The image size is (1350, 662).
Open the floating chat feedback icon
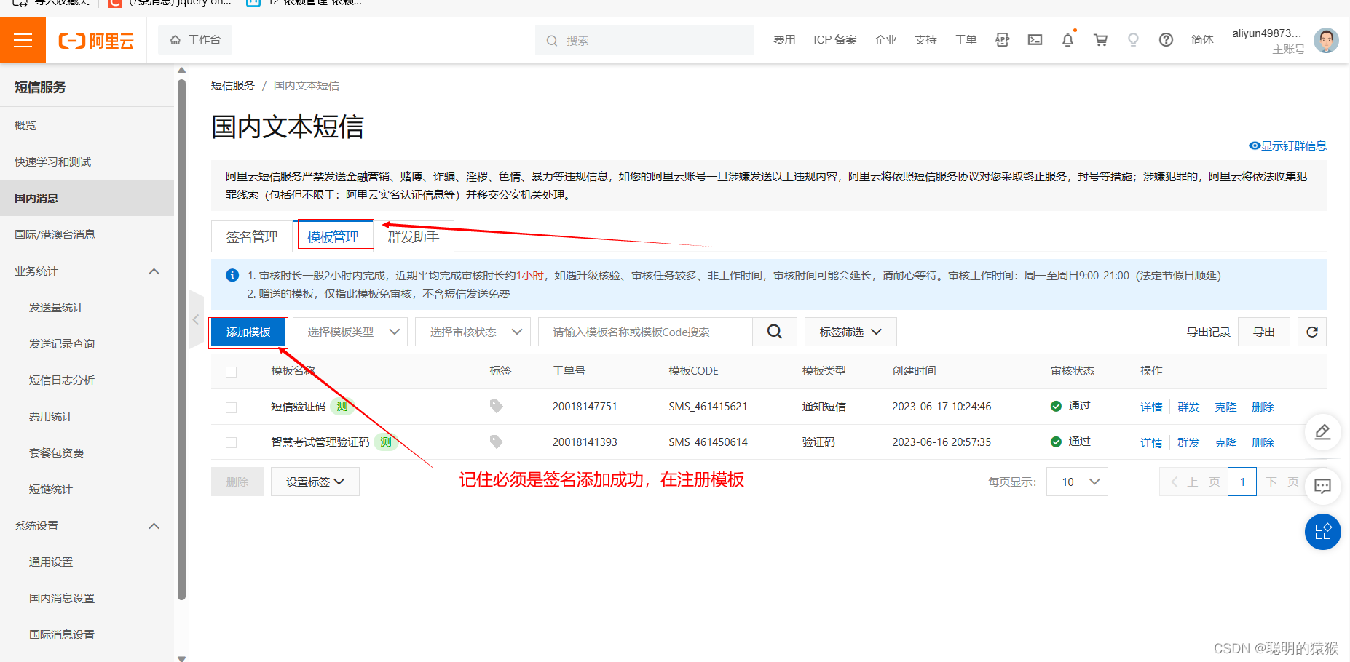1323,486
